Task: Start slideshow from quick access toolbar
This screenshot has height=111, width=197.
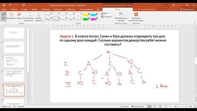Action: [23, 5]
